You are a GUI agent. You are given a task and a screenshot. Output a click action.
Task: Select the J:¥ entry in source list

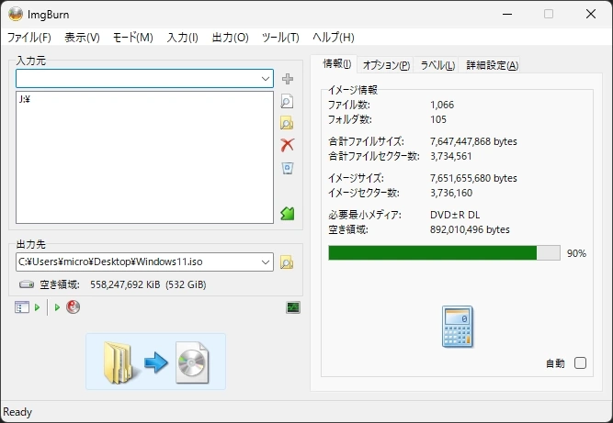click(x=25, y=99)
